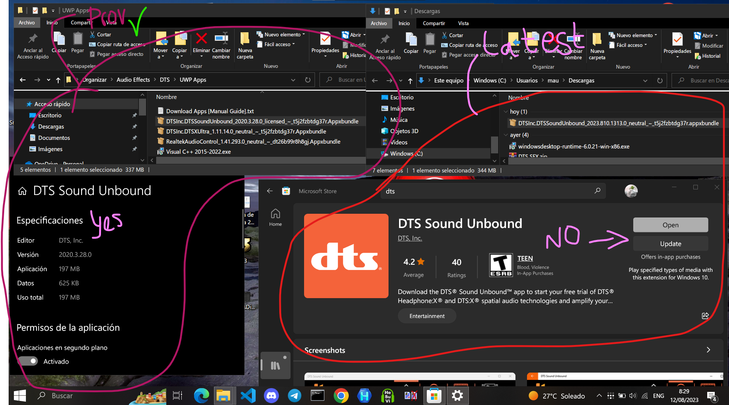Image resolution: width=729 pixels, height=405 pixels.
Task: Select RealtekAudioControl Appxbundle file
Action: click(253, 142)
